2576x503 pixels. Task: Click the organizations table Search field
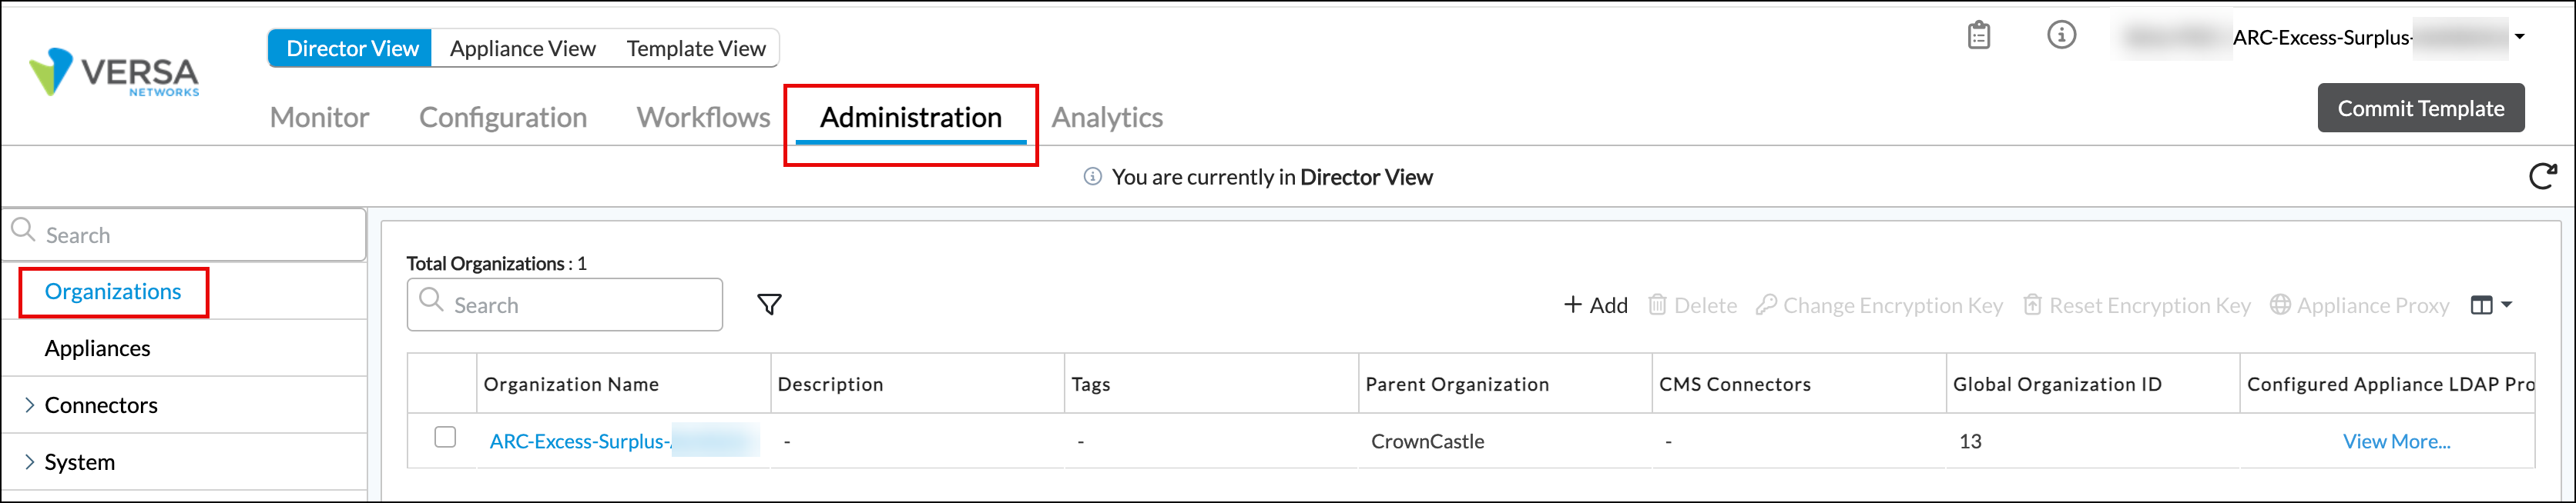pos(580,305)
